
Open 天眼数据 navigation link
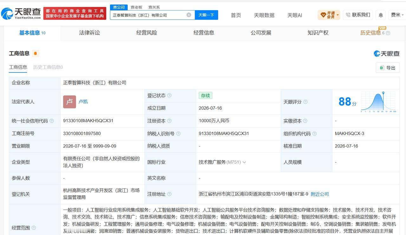pos(264,15)
